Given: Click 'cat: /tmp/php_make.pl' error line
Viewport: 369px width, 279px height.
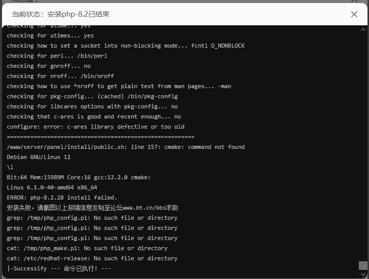Looking at the screenshot, I should click(87, 248).
